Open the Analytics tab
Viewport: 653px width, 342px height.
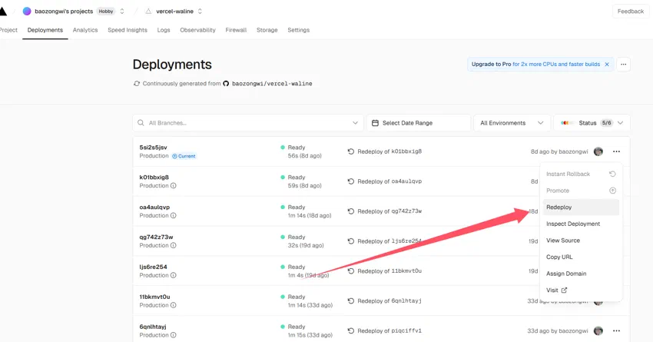(x=85, y=30)
